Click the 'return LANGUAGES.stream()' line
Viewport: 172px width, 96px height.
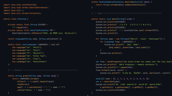coord(26,79)
